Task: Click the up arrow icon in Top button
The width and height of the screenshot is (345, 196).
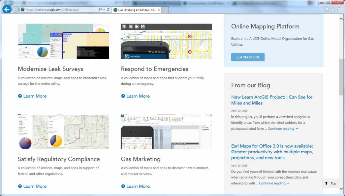Action: click(326, 183)
